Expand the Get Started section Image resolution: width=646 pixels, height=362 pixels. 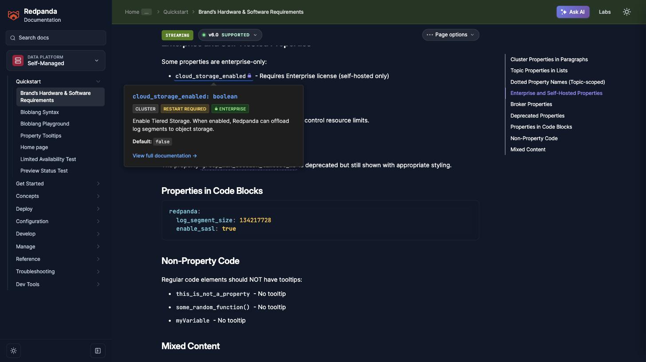point(58,184)
